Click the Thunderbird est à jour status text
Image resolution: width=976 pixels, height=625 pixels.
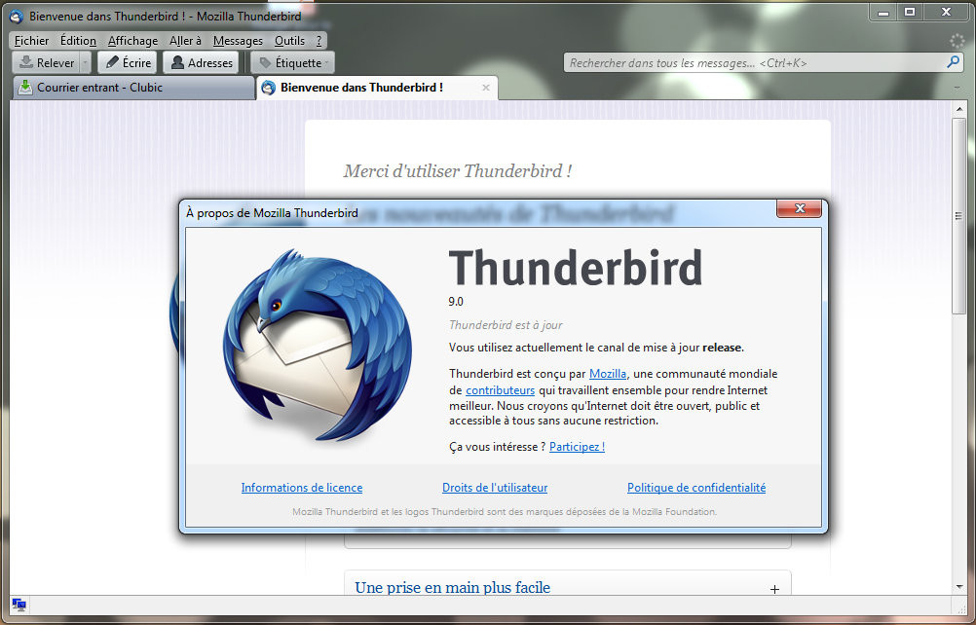tap(506, 324)
